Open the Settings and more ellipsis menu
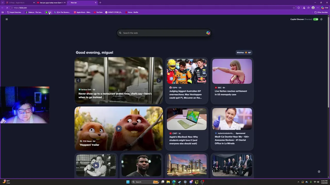330x185 pixels. (318, 8)
